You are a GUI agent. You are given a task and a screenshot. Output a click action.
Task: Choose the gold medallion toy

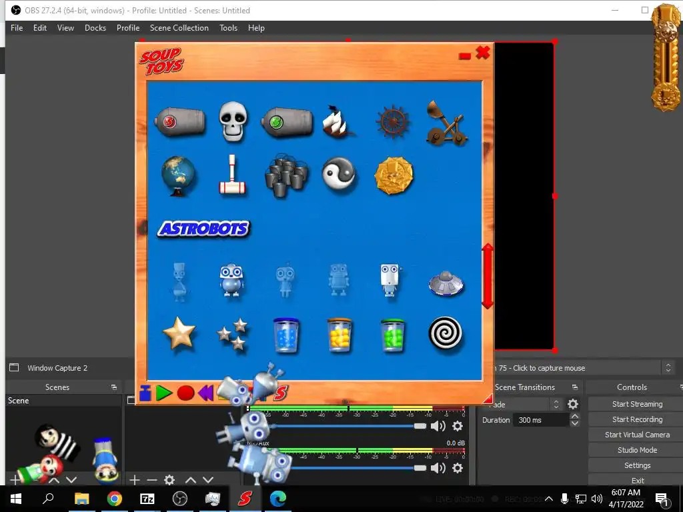(394, 175)
